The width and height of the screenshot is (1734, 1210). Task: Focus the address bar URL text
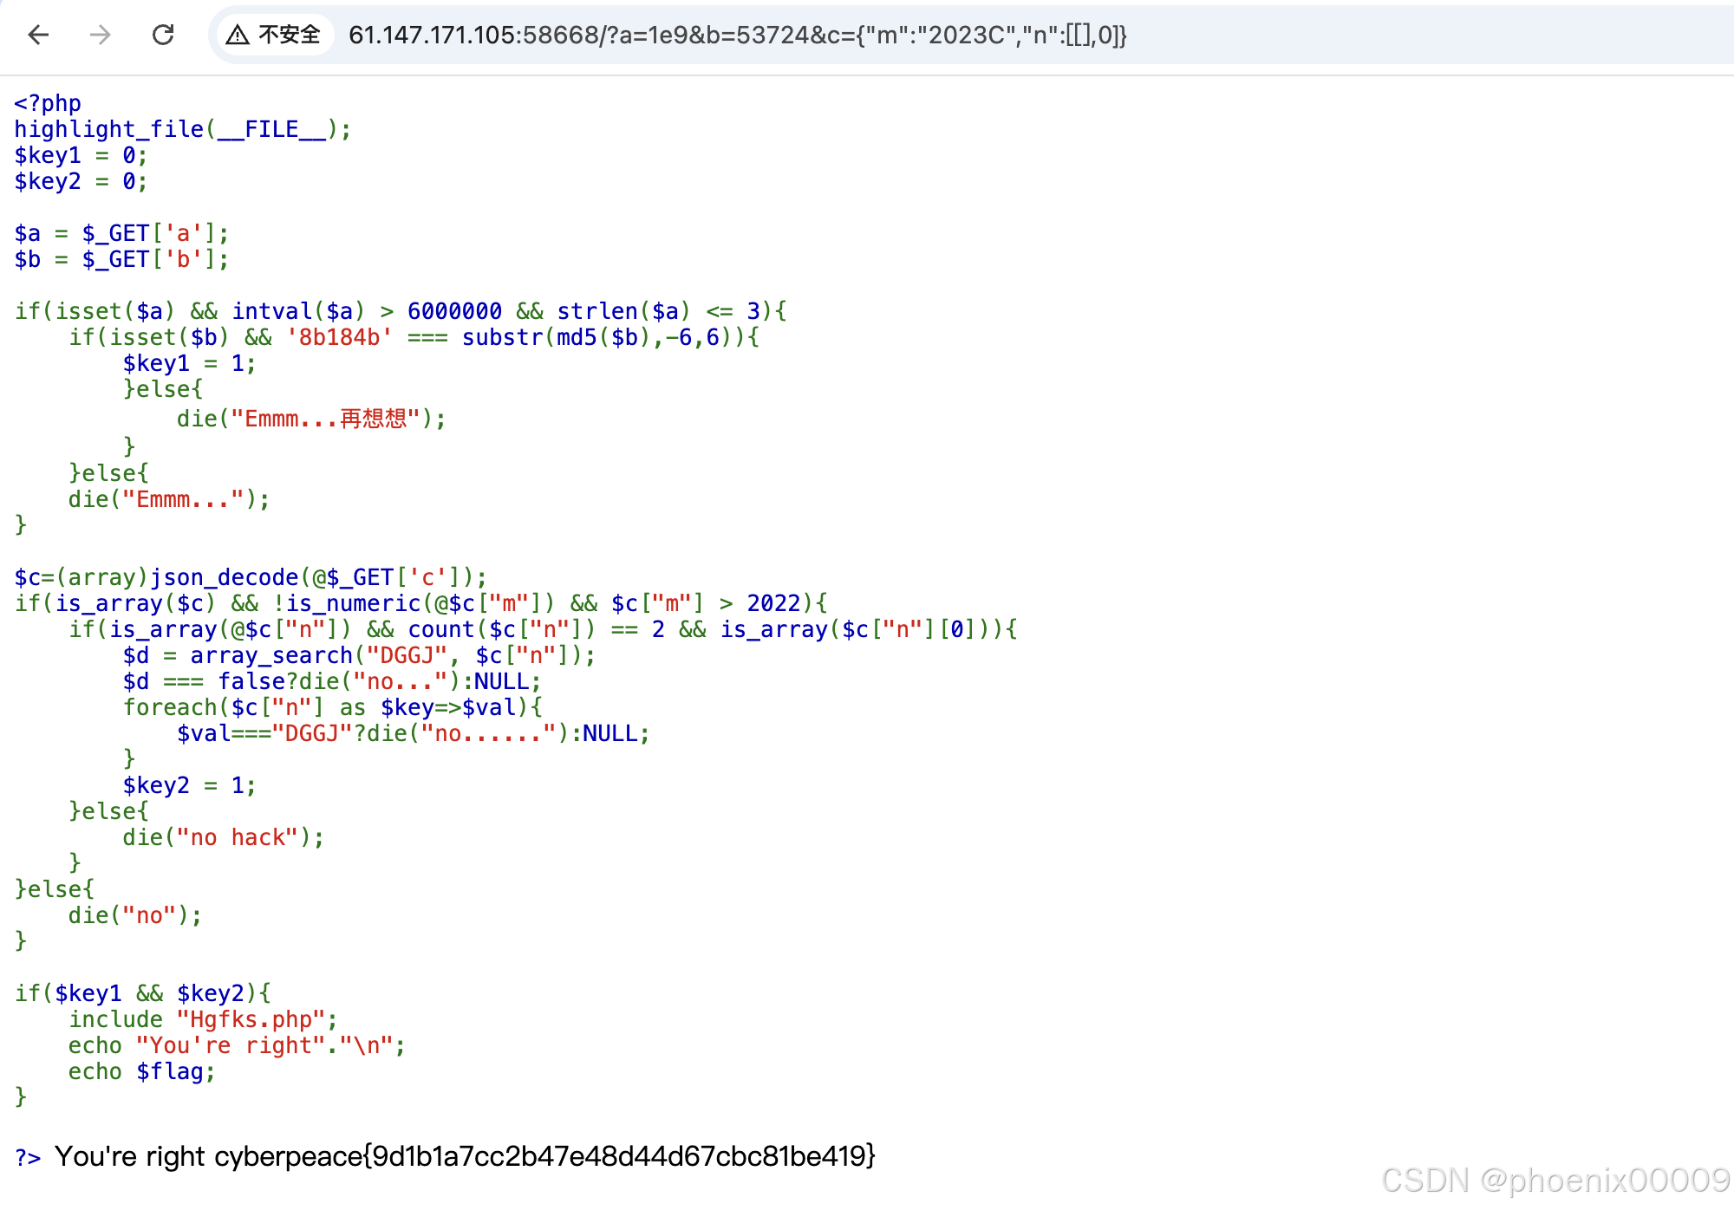[737, 35]
